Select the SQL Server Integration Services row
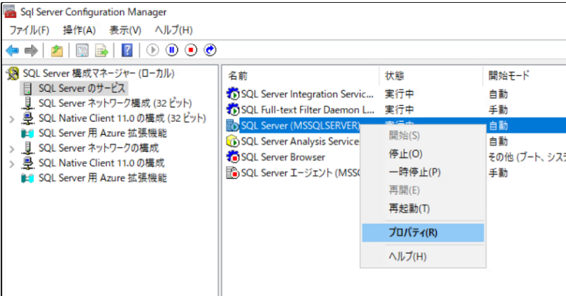This screenshot has width=566, height=296. pyautogui.click(x=307, y=94)
